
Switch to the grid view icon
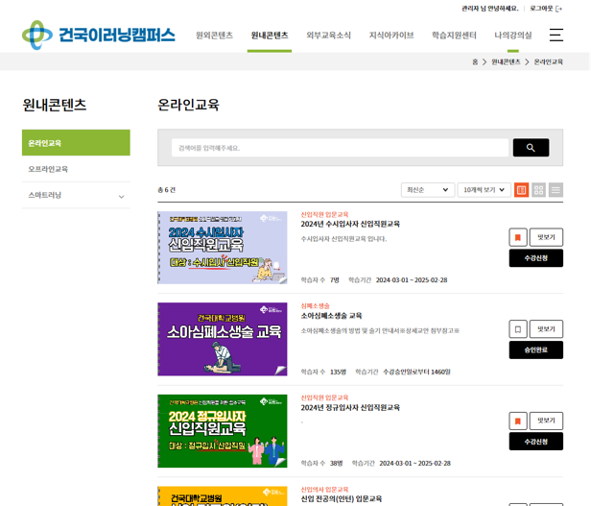pos(538,190)
